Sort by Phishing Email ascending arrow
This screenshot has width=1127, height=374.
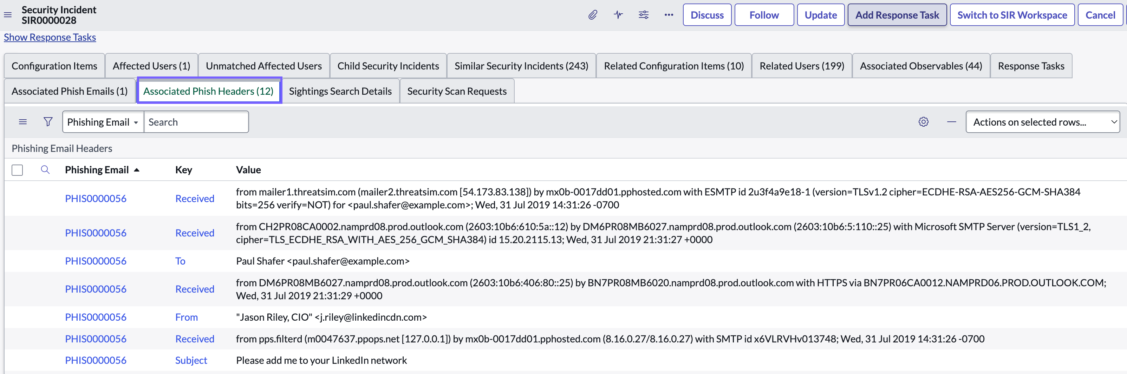pyautogui.click(x=137, y=170)
